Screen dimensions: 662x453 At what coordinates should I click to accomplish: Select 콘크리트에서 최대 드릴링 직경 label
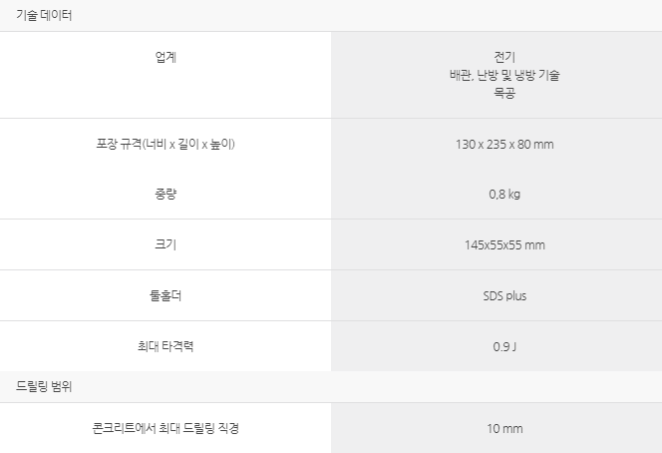(x=165, y=428)
